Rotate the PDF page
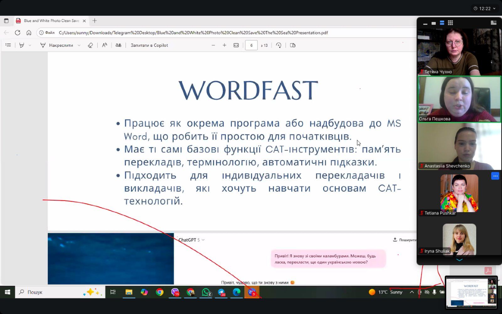Image resolution: width=502 pixels, height=314 pixels. pyautogui.click(x=279, y=45)
